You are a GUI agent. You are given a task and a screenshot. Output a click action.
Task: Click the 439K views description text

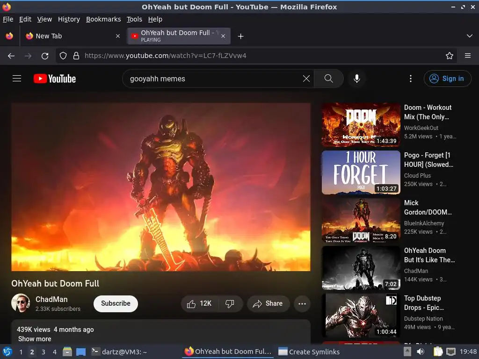coord(33,330)
